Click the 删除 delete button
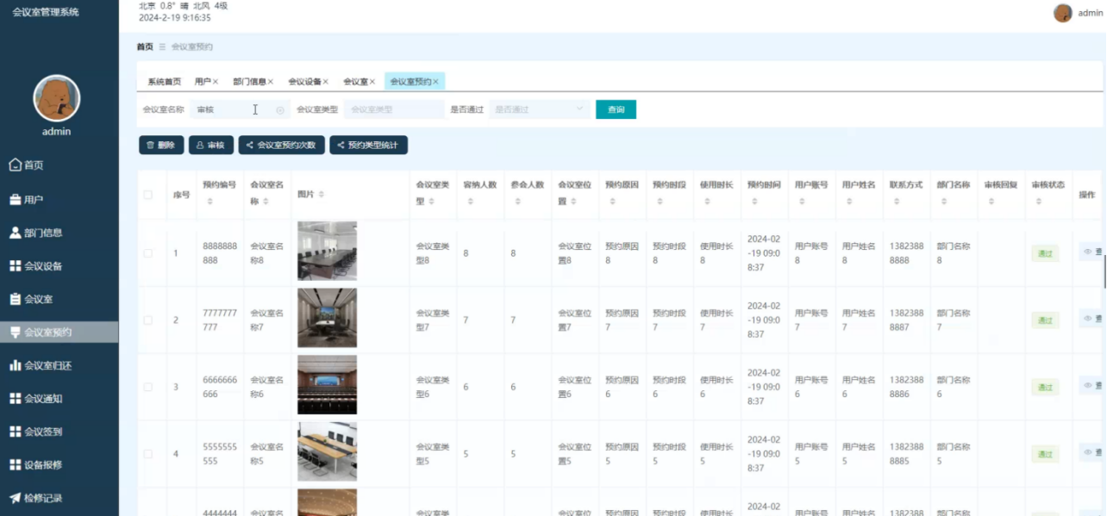 [x=161, y=146]
